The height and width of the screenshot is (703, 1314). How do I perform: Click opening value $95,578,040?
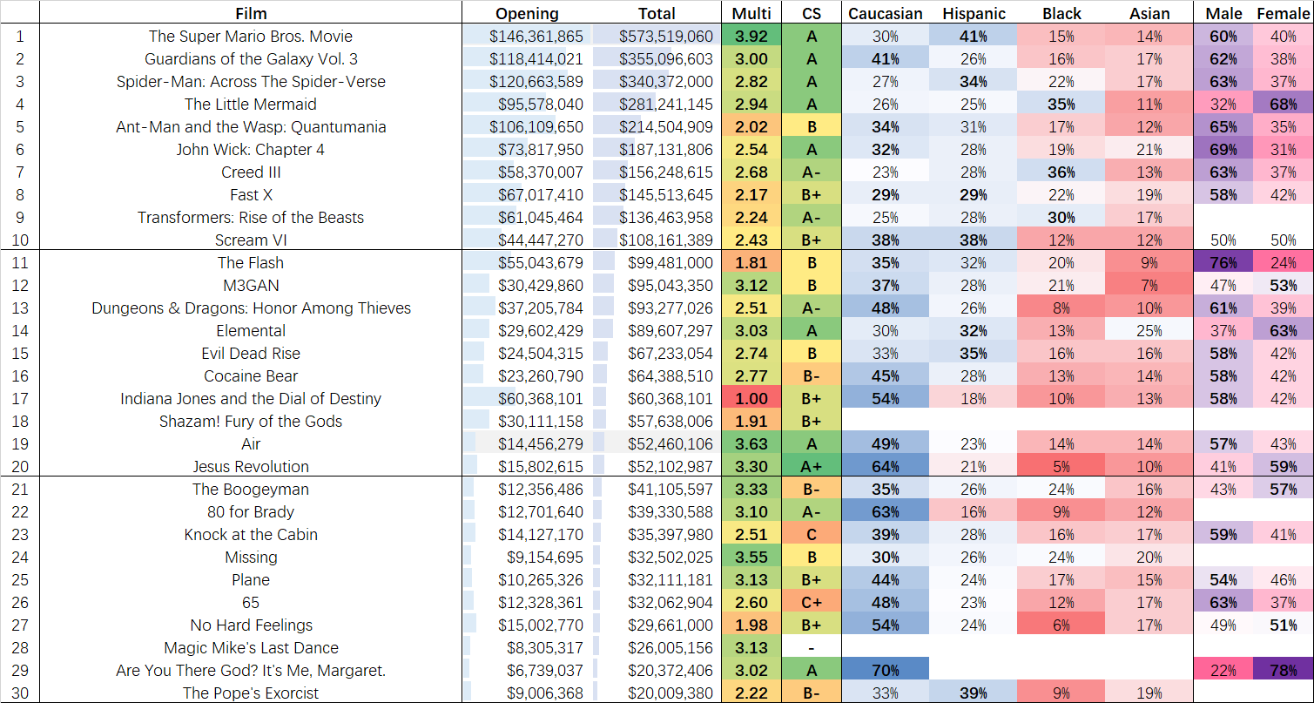click(527, 105)
